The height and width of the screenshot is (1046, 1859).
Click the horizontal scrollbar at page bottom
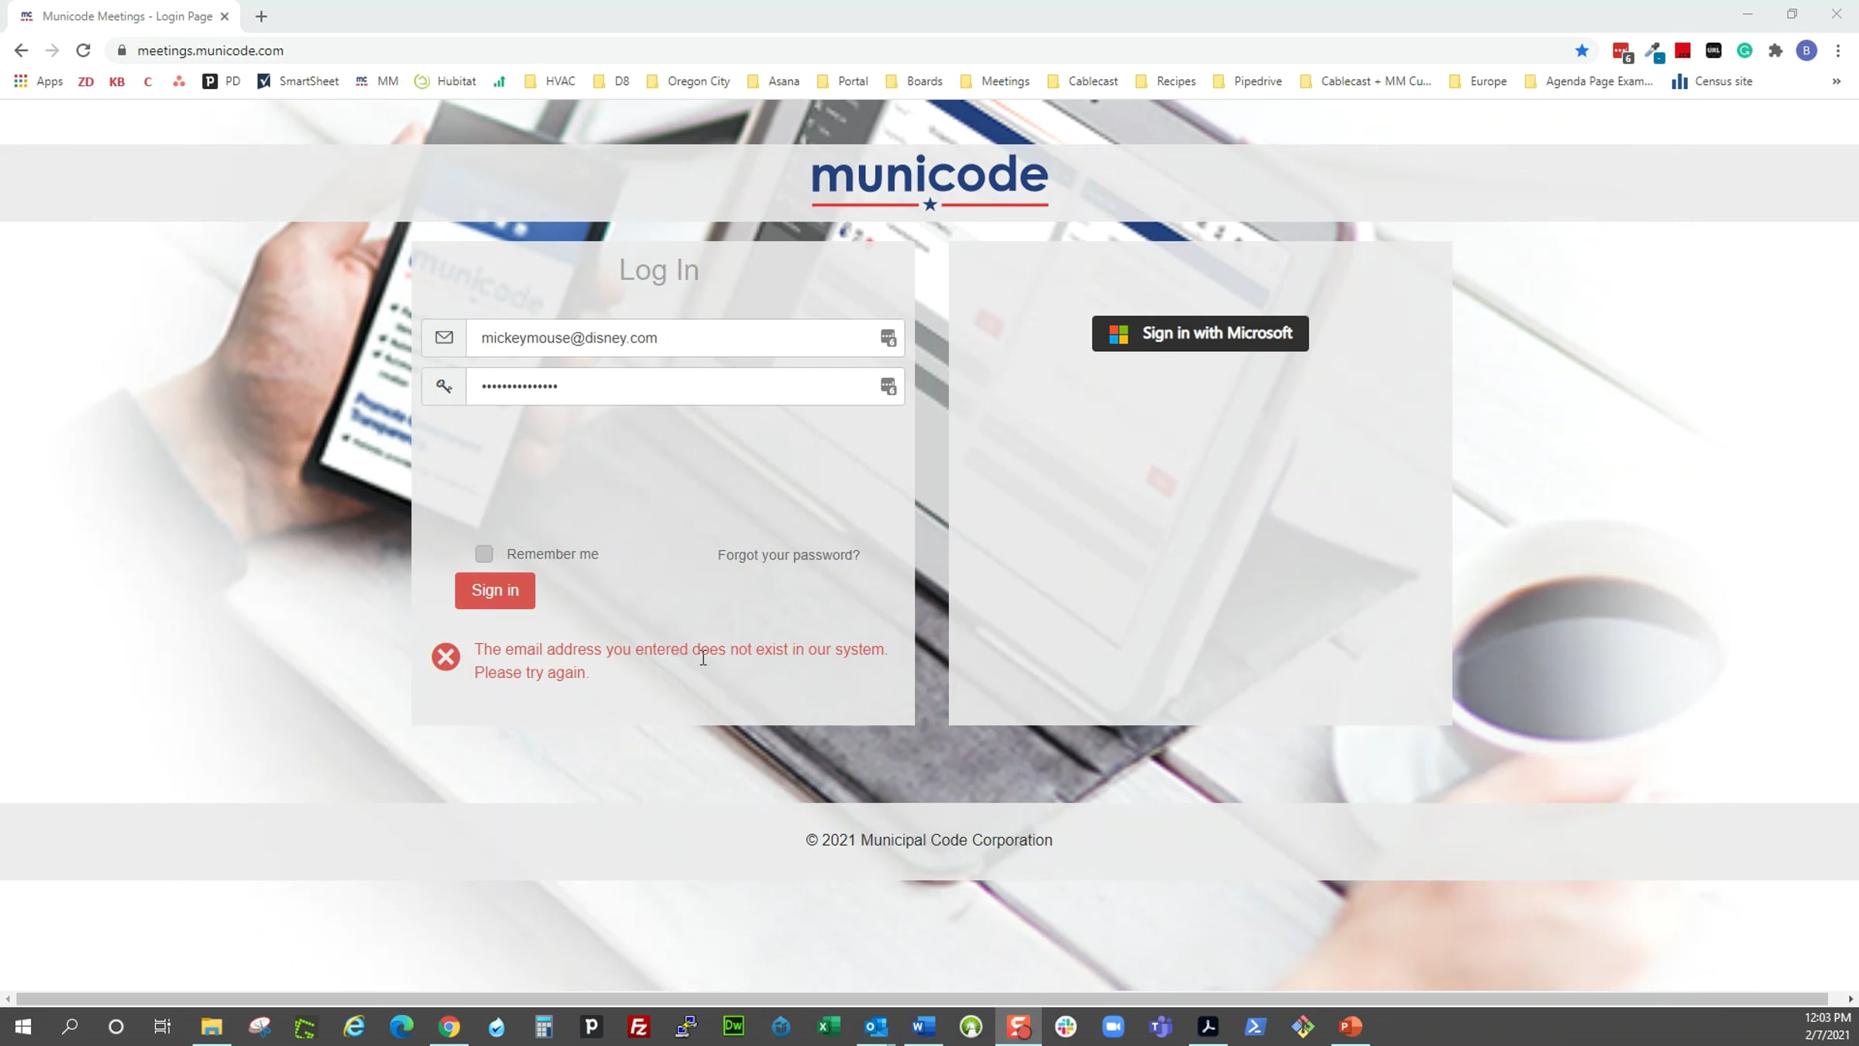tap(922, 999)
